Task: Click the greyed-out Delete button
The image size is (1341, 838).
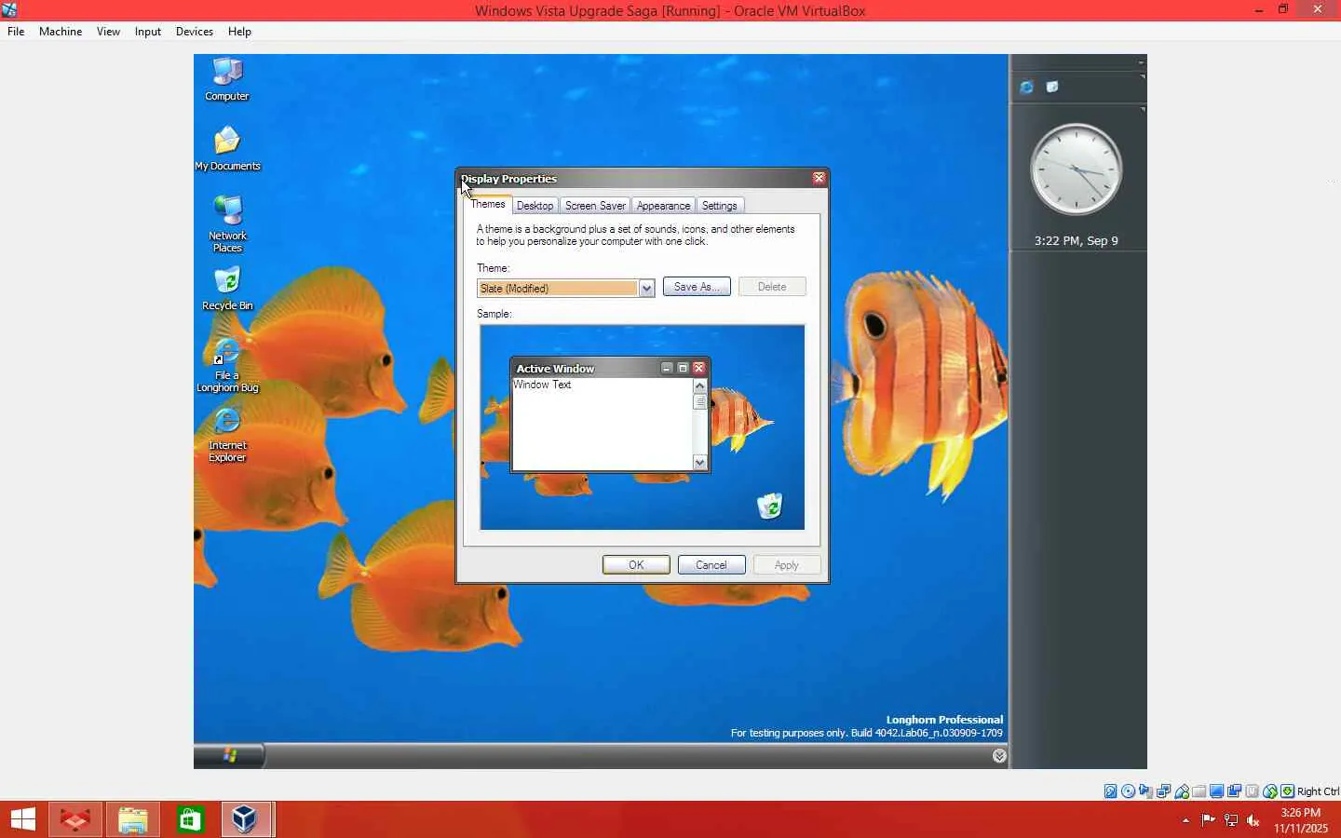Action: point(772,287)
